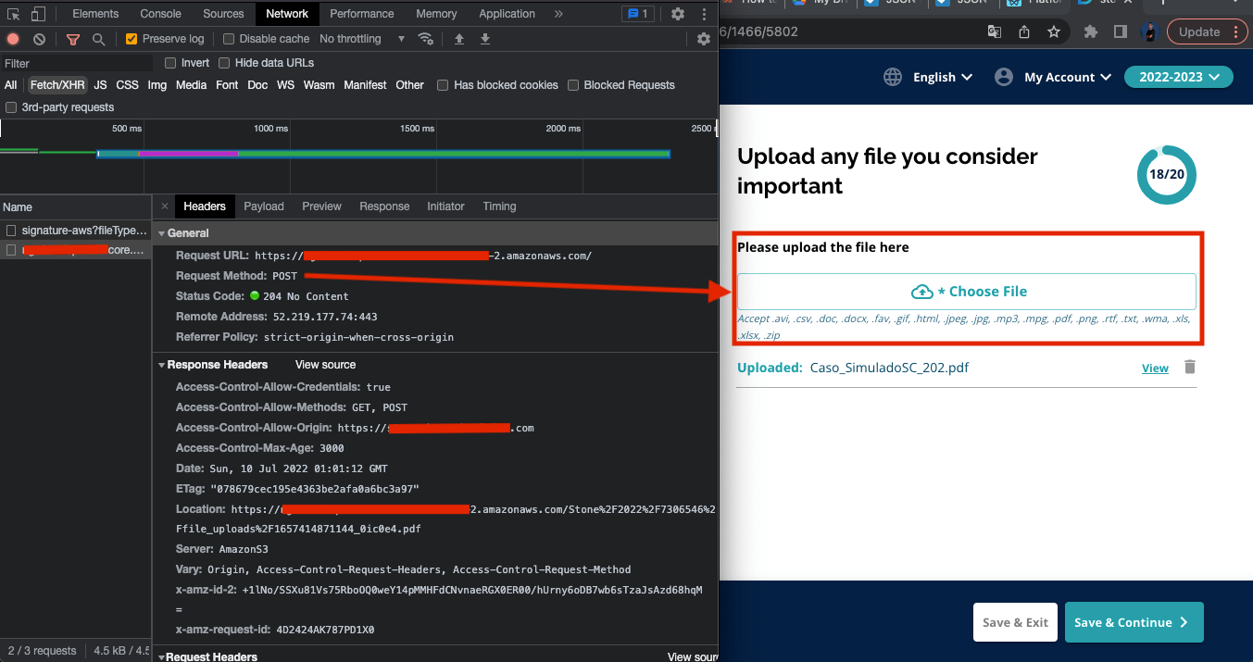The width and height of the screenshot is (1253, 662).
Task: Toggle the browser side panel icon
Action: tap(1120, 31)
